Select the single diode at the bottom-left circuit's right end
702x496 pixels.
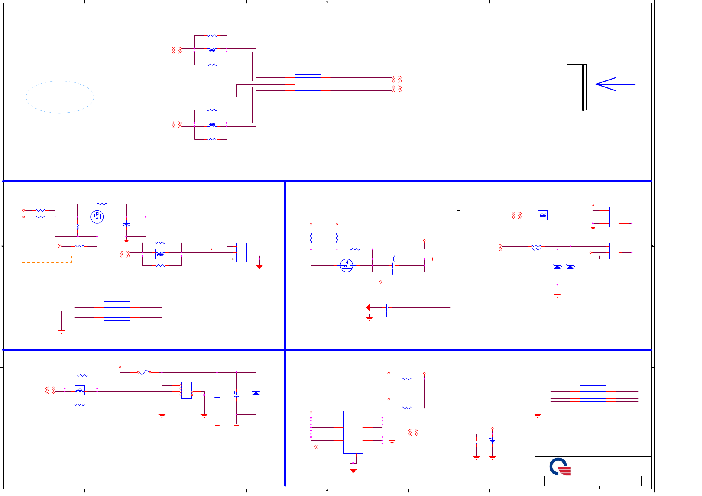coord(256,393)
